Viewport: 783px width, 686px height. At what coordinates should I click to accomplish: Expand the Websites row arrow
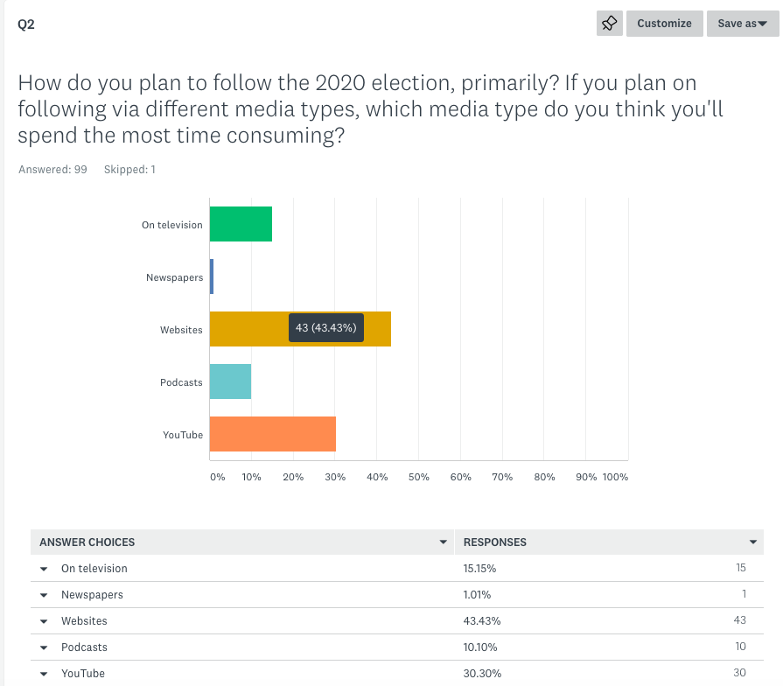44,621
